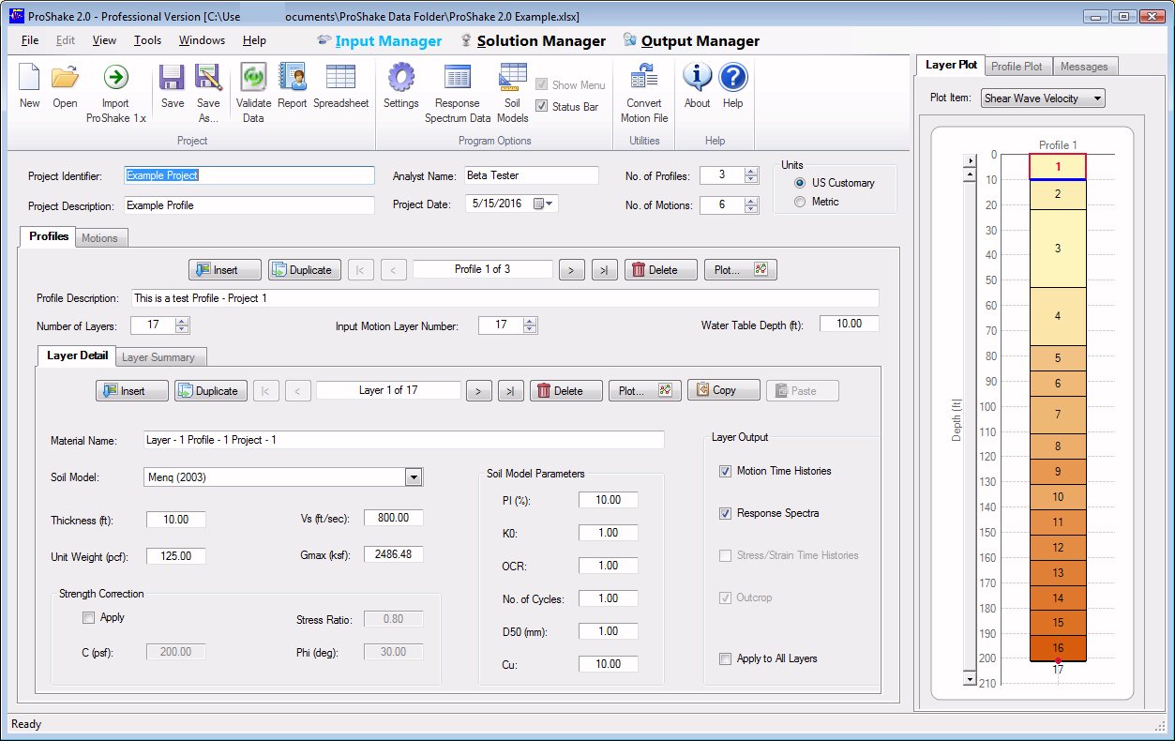Viewport: 1175px width, 741px height.
Task: Decrease the No. of Motions stepper
Action: [x=750, y=209]
